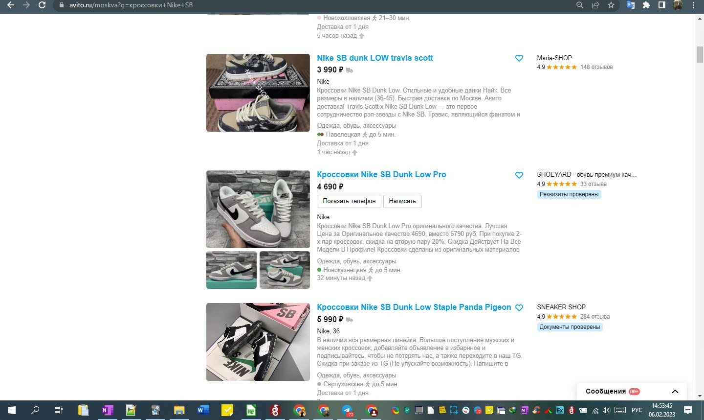
Task: Open Telegram from taskbar
Action: pyautogui.click(x=348, y=410)
